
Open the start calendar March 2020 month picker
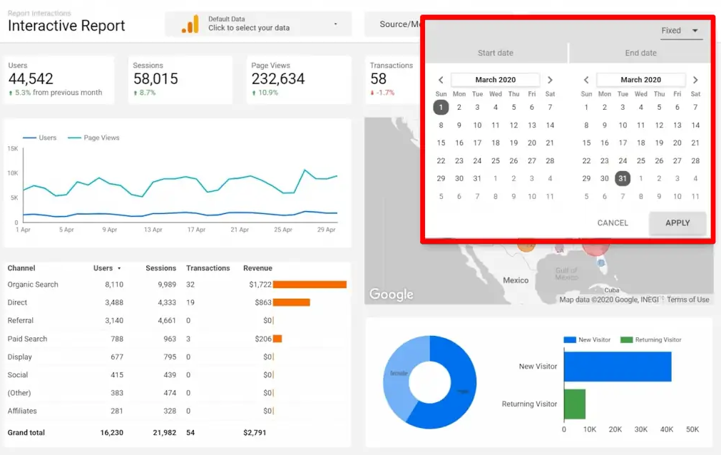coord(495,80)
